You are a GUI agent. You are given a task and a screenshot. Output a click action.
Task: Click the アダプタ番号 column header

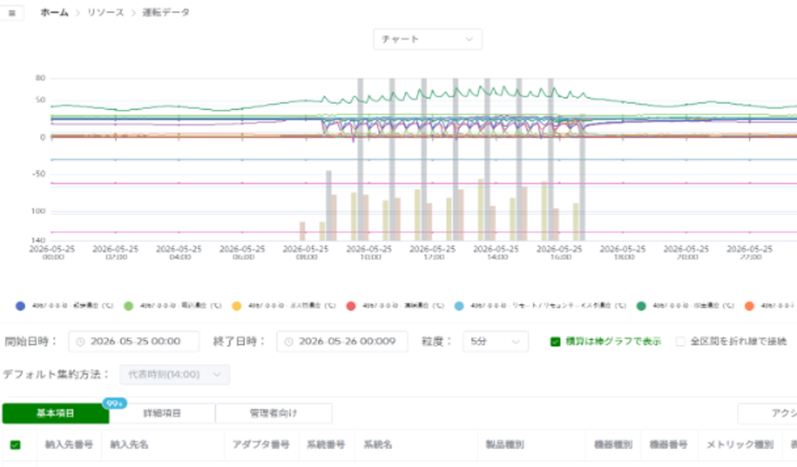click(x=261, y=445)
